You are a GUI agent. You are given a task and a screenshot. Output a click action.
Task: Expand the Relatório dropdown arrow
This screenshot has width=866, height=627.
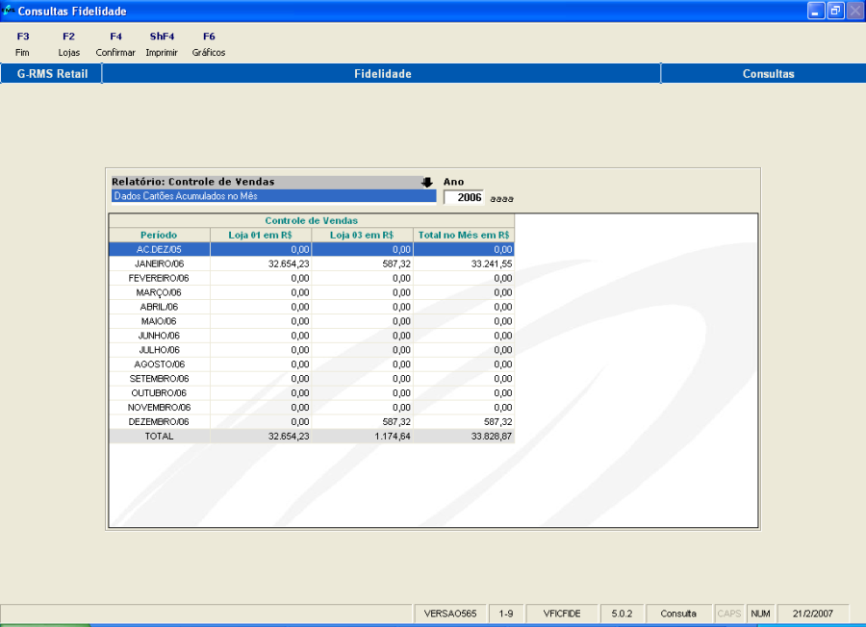coord(427,182)
